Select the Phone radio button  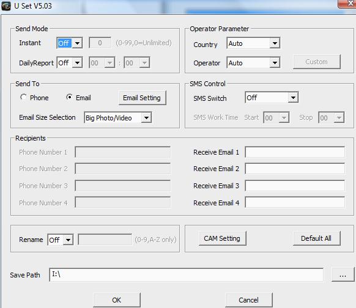[23, 97]
